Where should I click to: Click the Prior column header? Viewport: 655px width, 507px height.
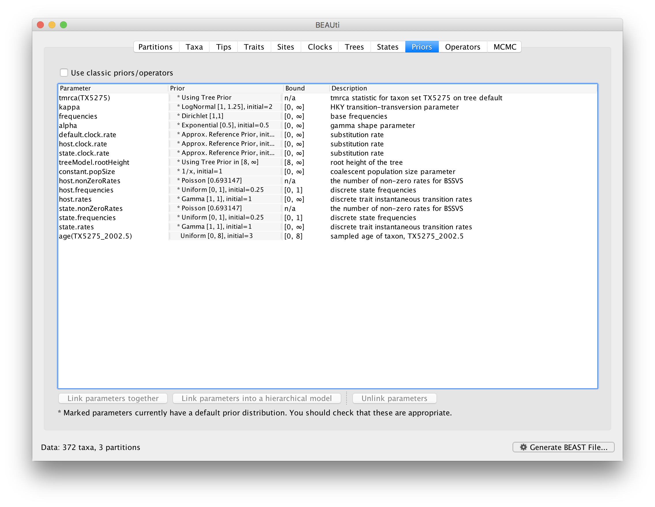click(x=225, y=88)
